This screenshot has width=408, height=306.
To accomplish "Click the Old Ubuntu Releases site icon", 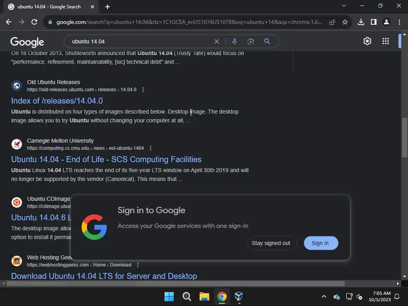I will pyautogui.click(x=17, y=86).
